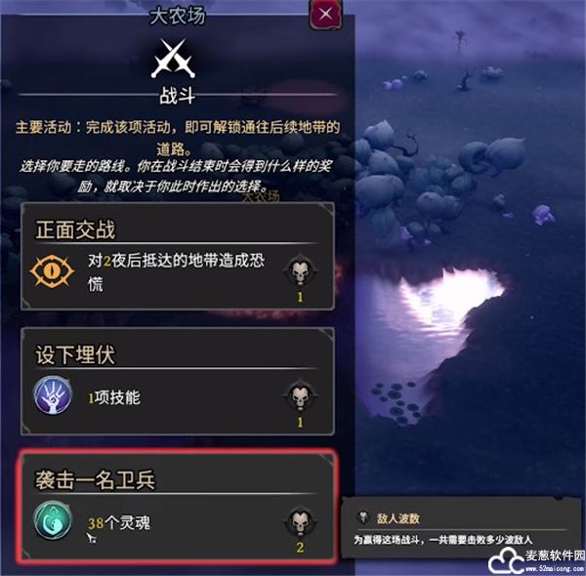Click the 38个灵魂 reward text
Viewport: 586px width, 576px height.
coord(119,523)
